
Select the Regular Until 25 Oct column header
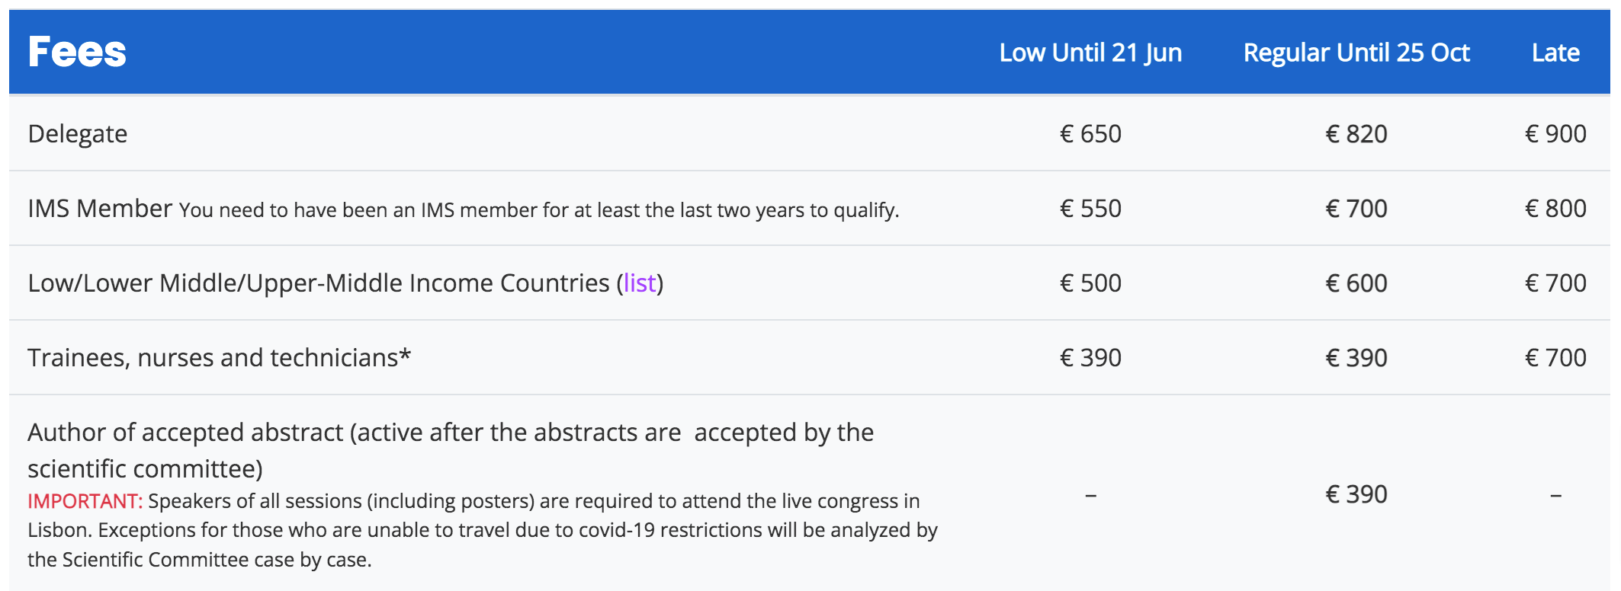[1356, 53]
